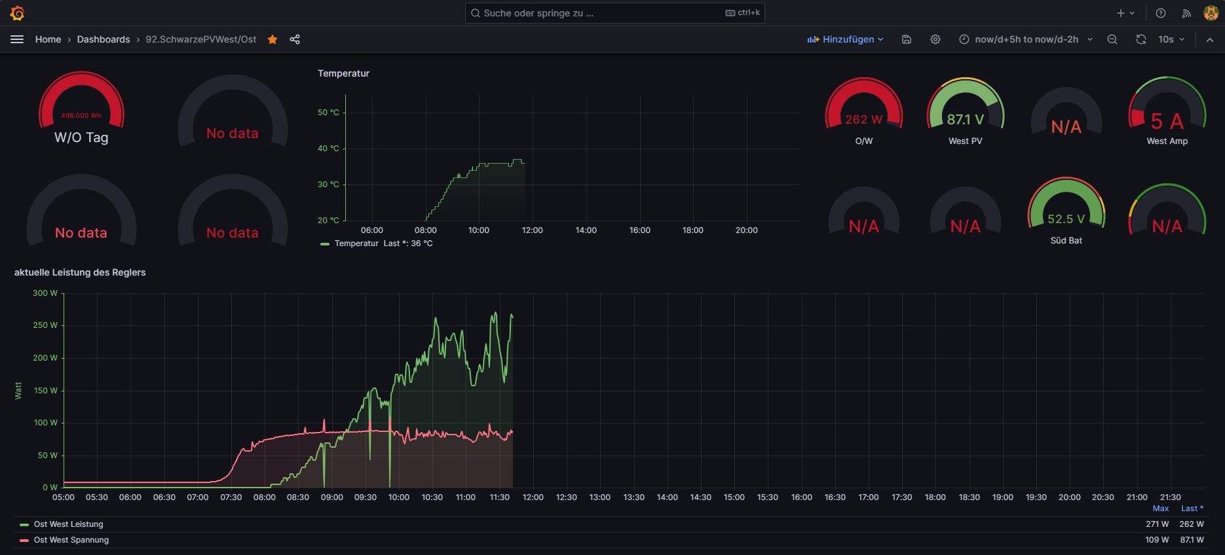Screen dimensions: 1225x555
Task: Toggle Ost West Leistung series visibility
Action: pos(68,524)
